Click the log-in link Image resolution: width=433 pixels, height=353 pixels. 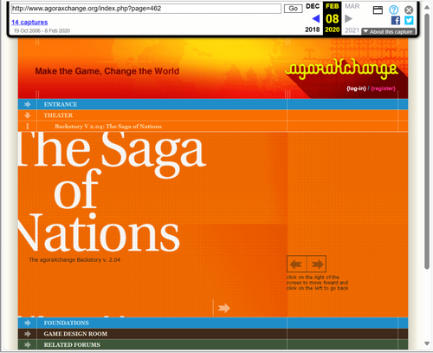(x=356, y=88)
